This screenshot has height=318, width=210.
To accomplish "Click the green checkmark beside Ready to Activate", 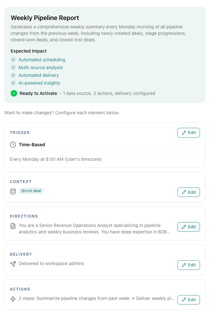I will [x=14, y=93].
